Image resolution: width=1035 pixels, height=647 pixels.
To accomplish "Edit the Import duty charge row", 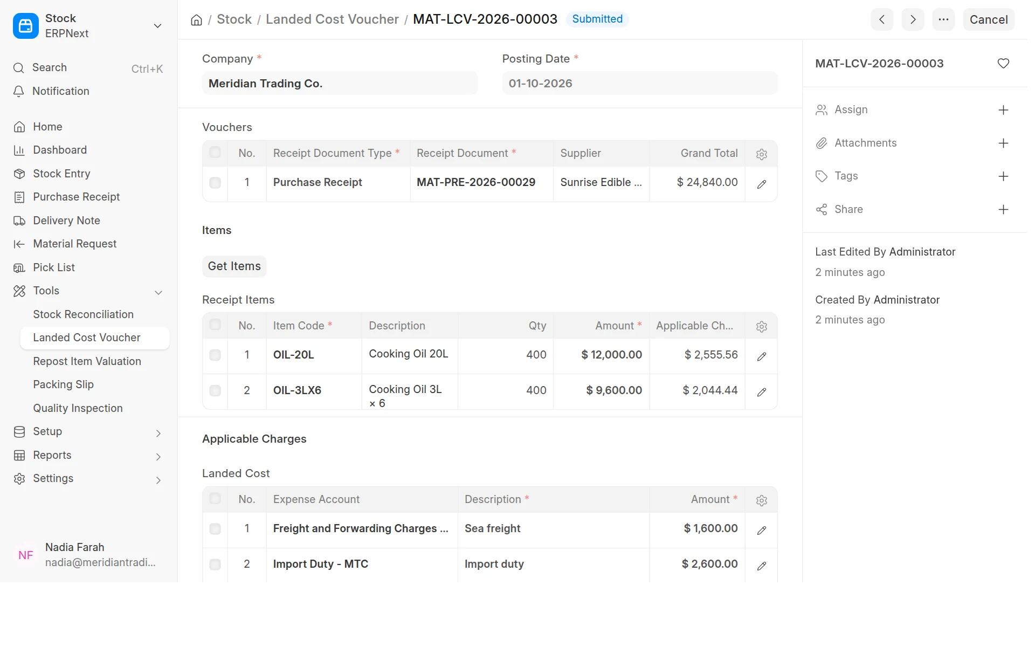I will click(761, 566).
